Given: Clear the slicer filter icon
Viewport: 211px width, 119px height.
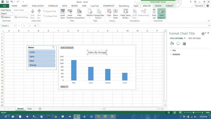Looking at the screenshot, I should 53,47.
